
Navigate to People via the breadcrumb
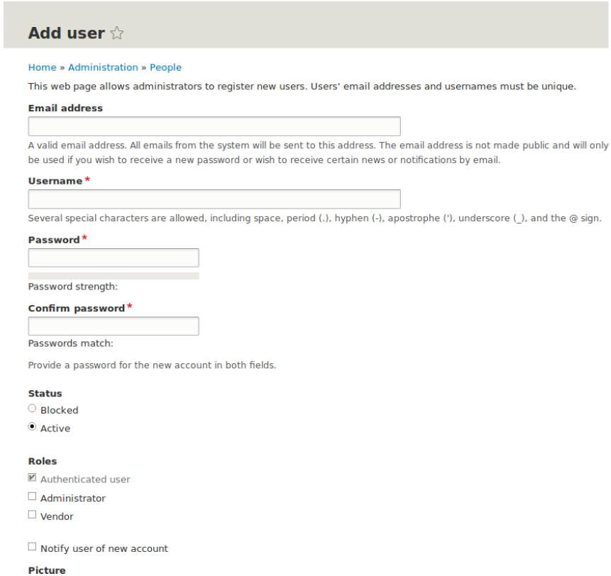[x=165, y=67]
